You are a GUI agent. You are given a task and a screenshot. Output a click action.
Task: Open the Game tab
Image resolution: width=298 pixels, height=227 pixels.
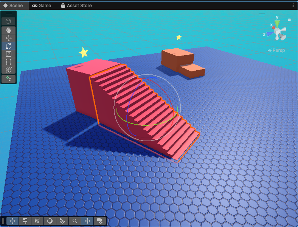(x=42, y=6)
